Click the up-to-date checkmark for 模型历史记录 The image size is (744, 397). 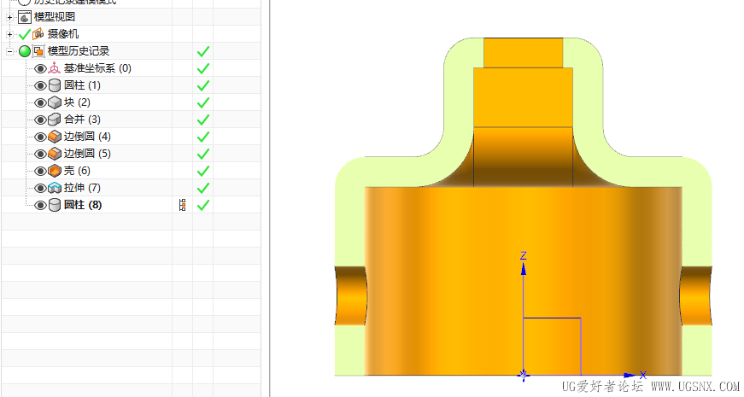tap(203, 51)
